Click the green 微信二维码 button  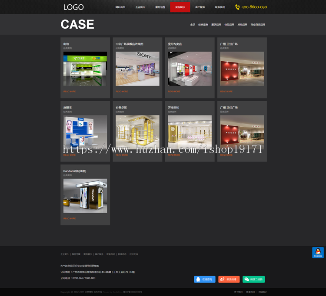point(254,280)
